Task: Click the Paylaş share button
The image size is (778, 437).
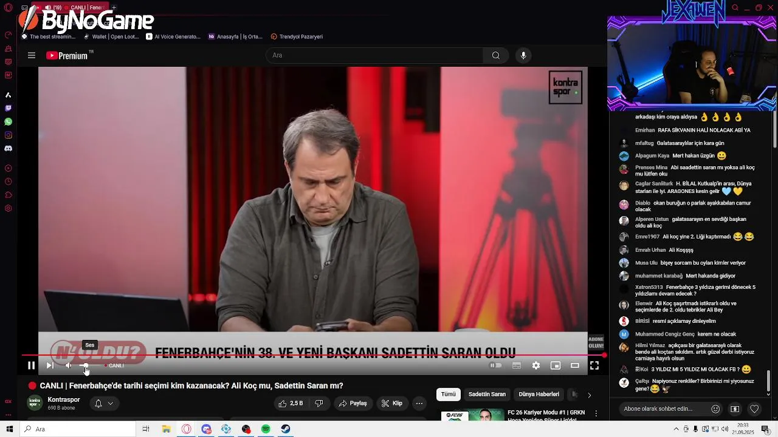Action: tap(353, 403)
